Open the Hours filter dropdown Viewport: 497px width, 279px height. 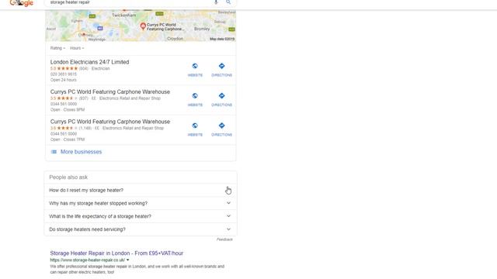click(x=77, y=48)
